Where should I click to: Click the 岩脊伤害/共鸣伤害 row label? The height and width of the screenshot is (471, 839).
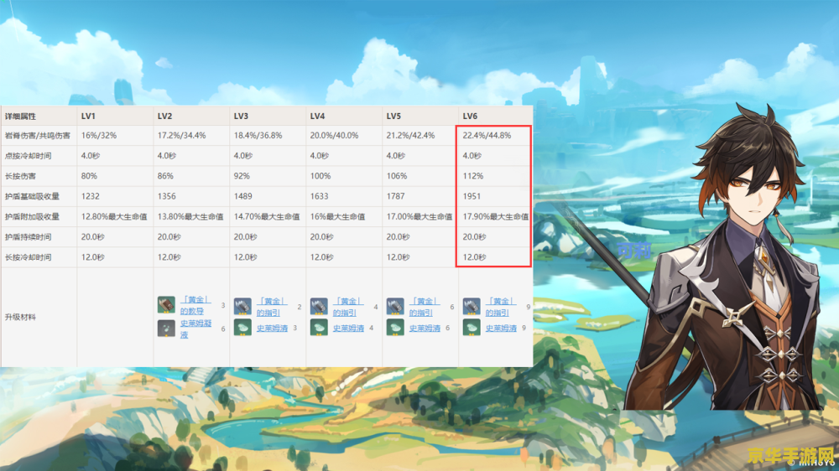pyautogui.click(x=38, y=136)
